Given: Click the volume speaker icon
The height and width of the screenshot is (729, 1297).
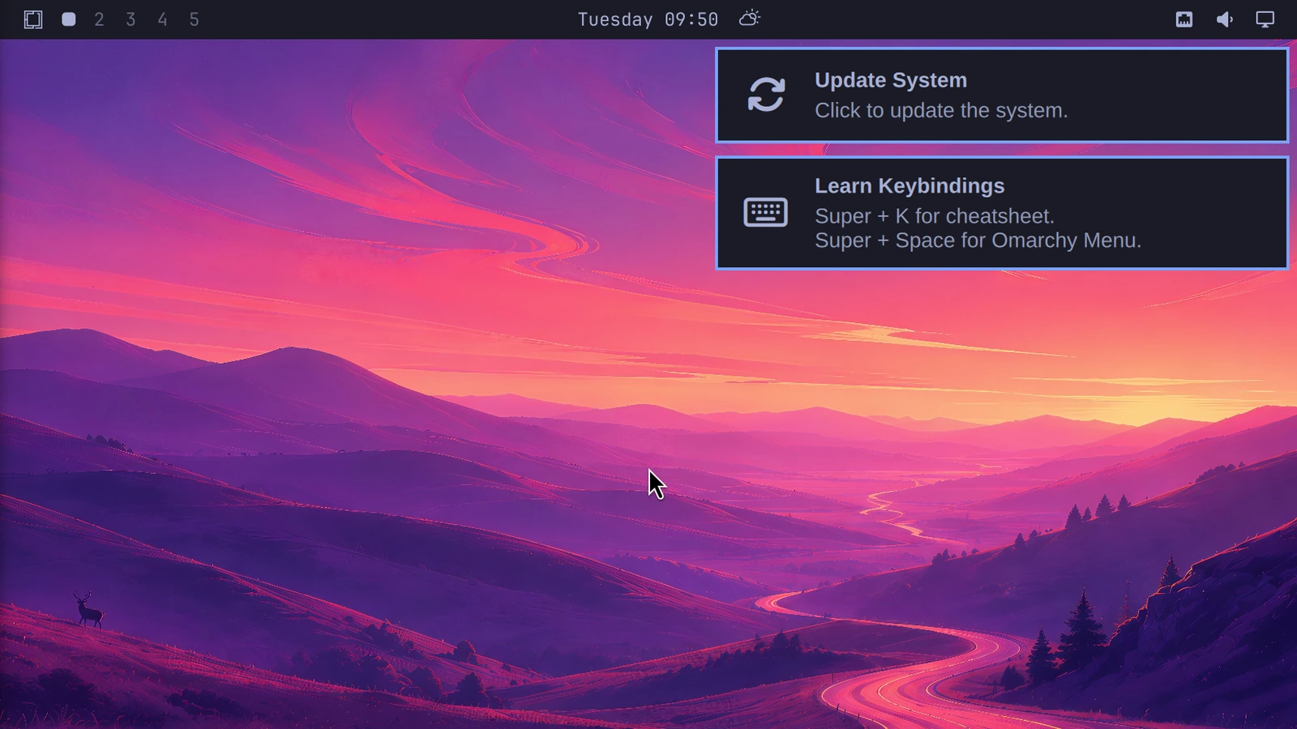Looking at the screenshot, I should [1225, 19].
